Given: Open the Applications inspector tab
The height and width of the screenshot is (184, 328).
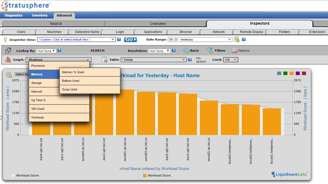Looking at the screenshot, I should click(153, 32).
